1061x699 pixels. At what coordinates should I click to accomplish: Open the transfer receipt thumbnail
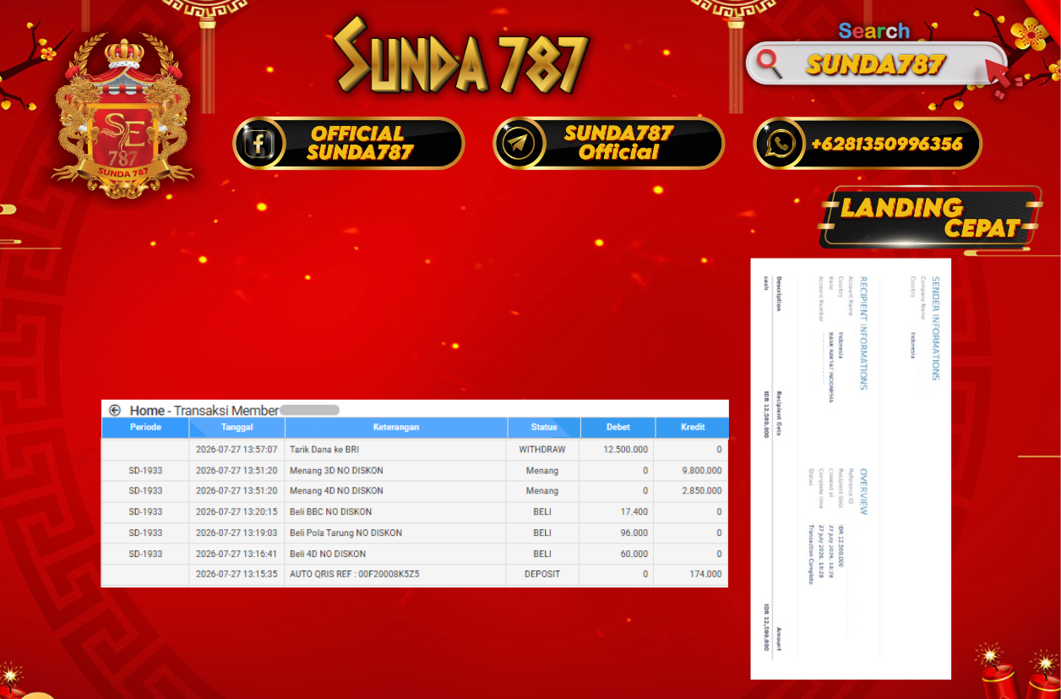coord(851,468)
